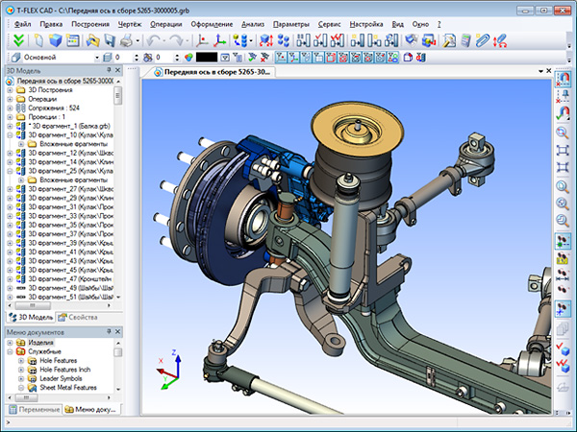Screen dimensions: 577x432
Task: Click the black color swatch in toolbar
Action: pyautogui.click(x=207, y=58)
